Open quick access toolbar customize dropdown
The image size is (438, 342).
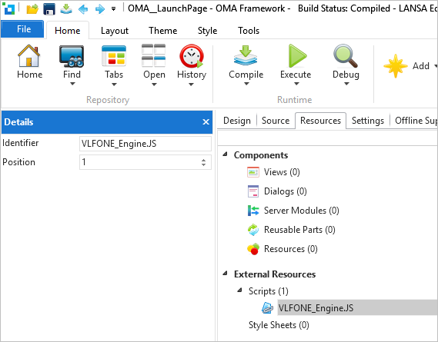coord(113,9)
